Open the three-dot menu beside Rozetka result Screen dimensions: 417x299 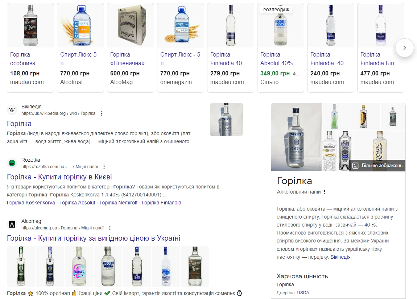tap(104, 167)
